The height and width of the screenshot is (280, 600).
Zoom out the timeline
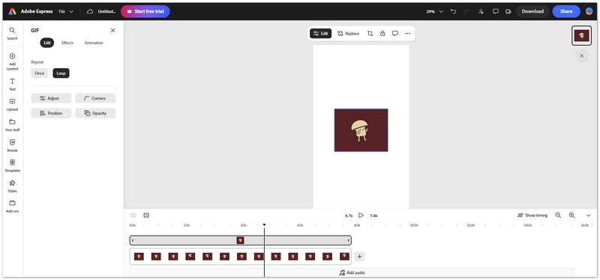click(x=558, y=216)
